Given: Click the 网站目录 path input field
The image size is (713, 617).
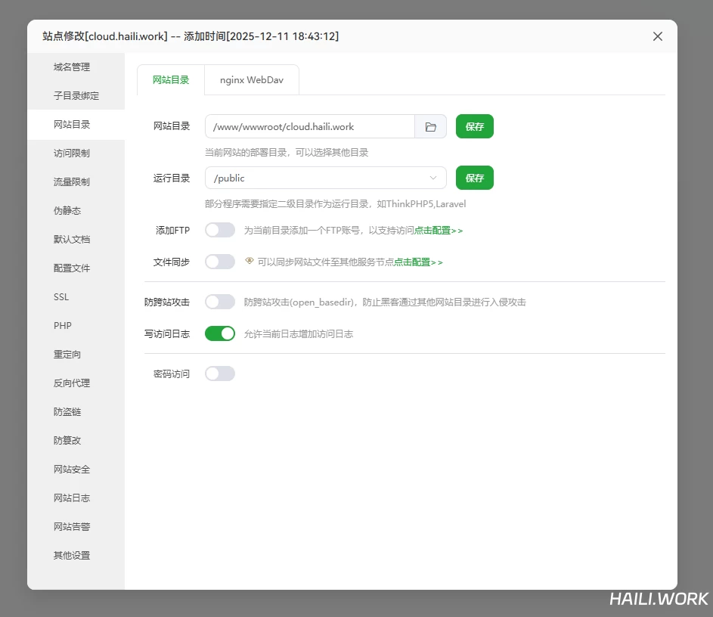Looking at the screenshot, I should [x=310, y=127].
